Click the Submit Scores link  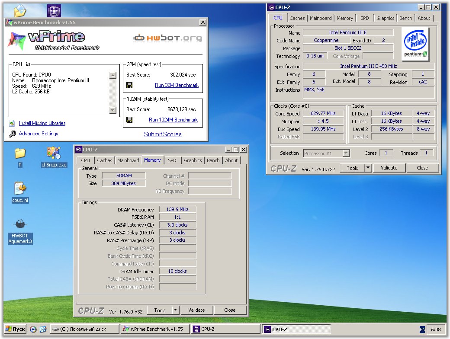(x=163, y=134)
